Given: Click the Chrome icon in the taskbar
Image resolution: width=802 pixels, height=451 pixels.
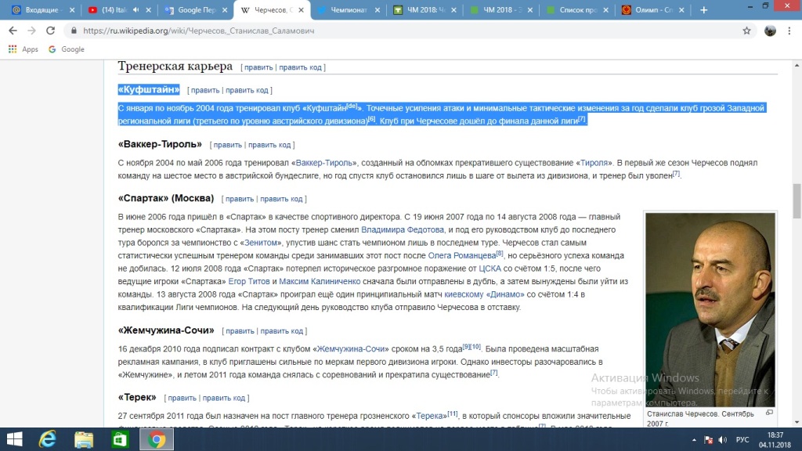Looking at the screenshot, I should pos(157,439).
